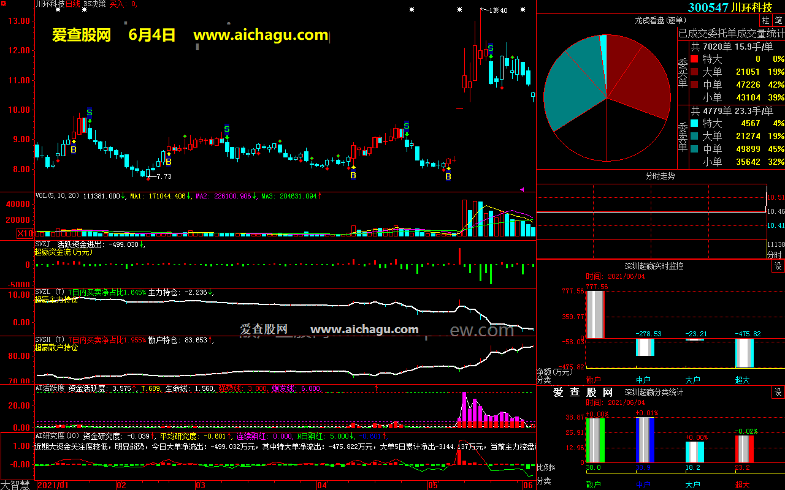
Task: Click the 共 7020单 buy-order summary
Action: click(x=732, y=47)
